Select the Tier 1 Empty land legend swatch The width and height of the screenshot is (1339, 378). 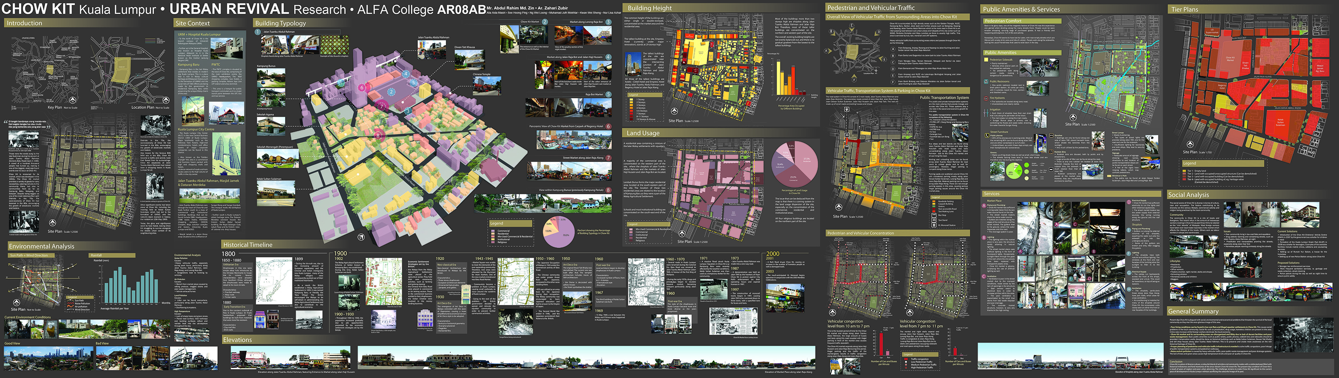tap(1185, 171)
